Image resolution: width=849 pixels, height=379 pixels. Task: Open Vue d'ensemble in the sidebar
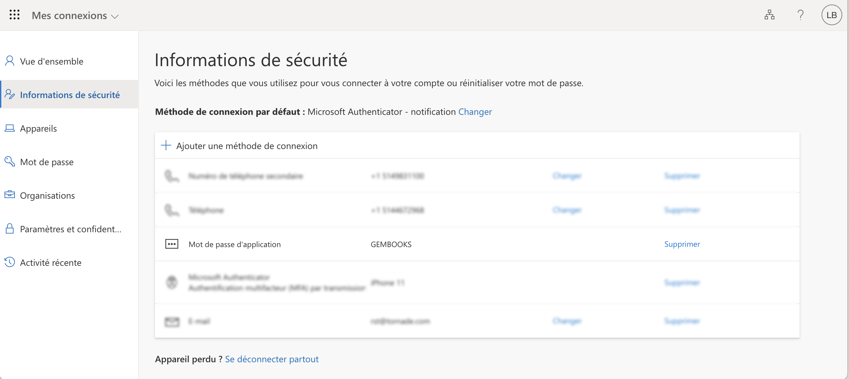click(51, 61)
